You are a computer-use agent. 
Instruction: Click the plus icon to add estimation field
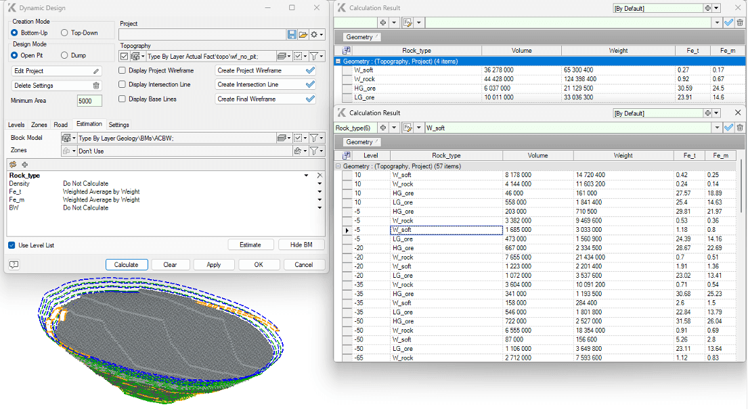click(25, 165)
